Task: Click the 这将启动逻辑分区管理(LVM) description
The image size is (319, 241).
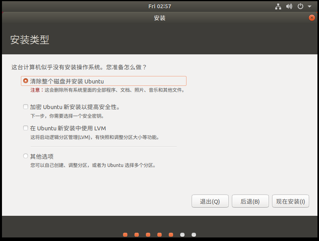Action: point(95,137)
